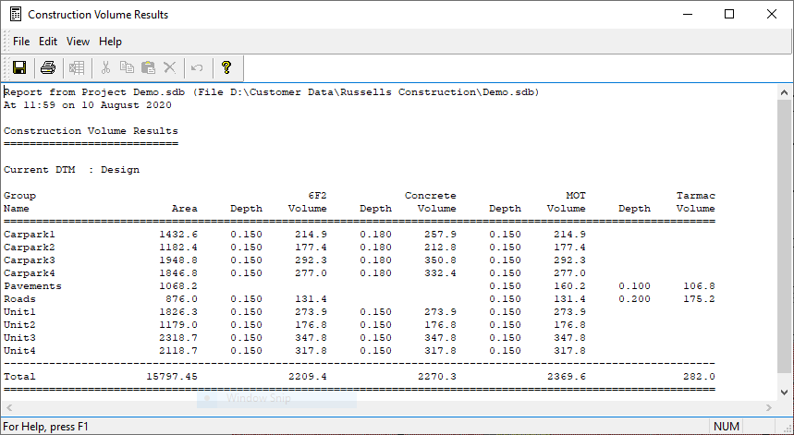Click the 'Unit4' row name
Screen dimensions: 794x435
point(19,351)
